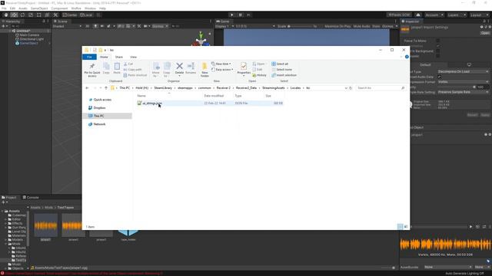Toggle Stats in Game view

click(376, 26)
